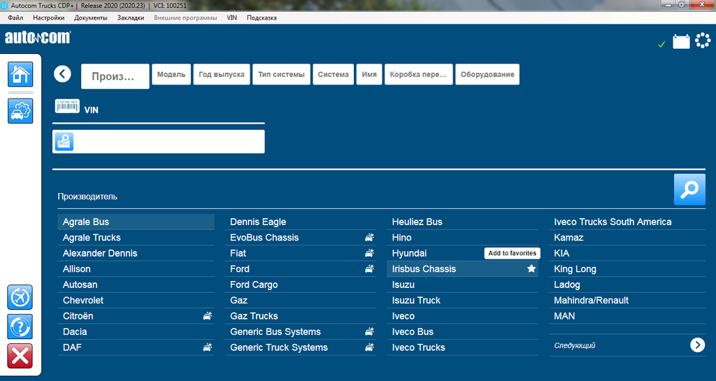The height and width of the screenshot is (381, 716).
Task: Select the Модель tab
Action: [x=171, y=74]
